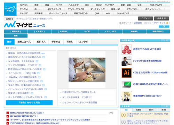174x125 pixels.
Task: Open the blond cartoon character thumbnail
Action: pyautogui.click(x=127, y=96)
